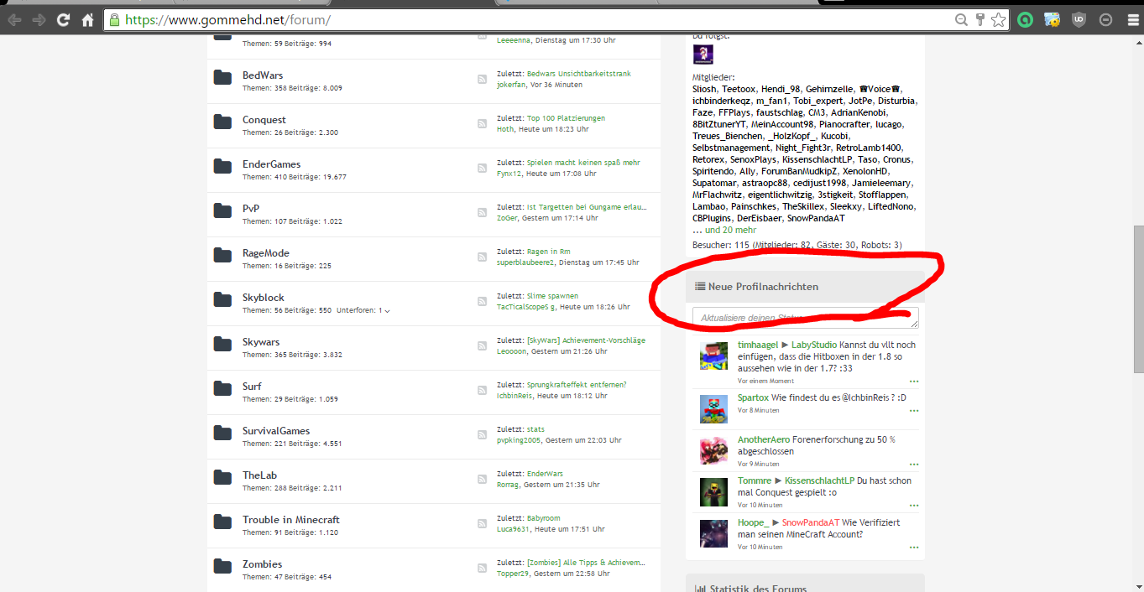Bookmark page with star icon
Viewport: 1144px width, 592px height.
click(x=998, y=19)
